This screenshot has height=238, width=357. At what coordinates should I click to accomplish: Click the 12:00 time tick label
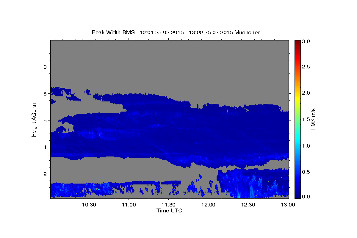(208, 205)
